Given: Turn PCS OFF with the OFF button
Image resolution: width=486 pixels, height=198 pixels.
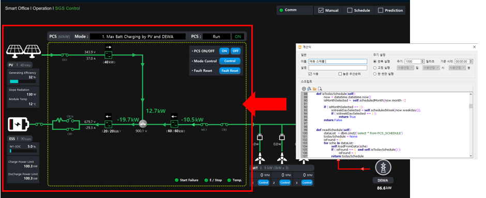Looking at the screenshot, I should pyautogui.click(x=235, y=51).
